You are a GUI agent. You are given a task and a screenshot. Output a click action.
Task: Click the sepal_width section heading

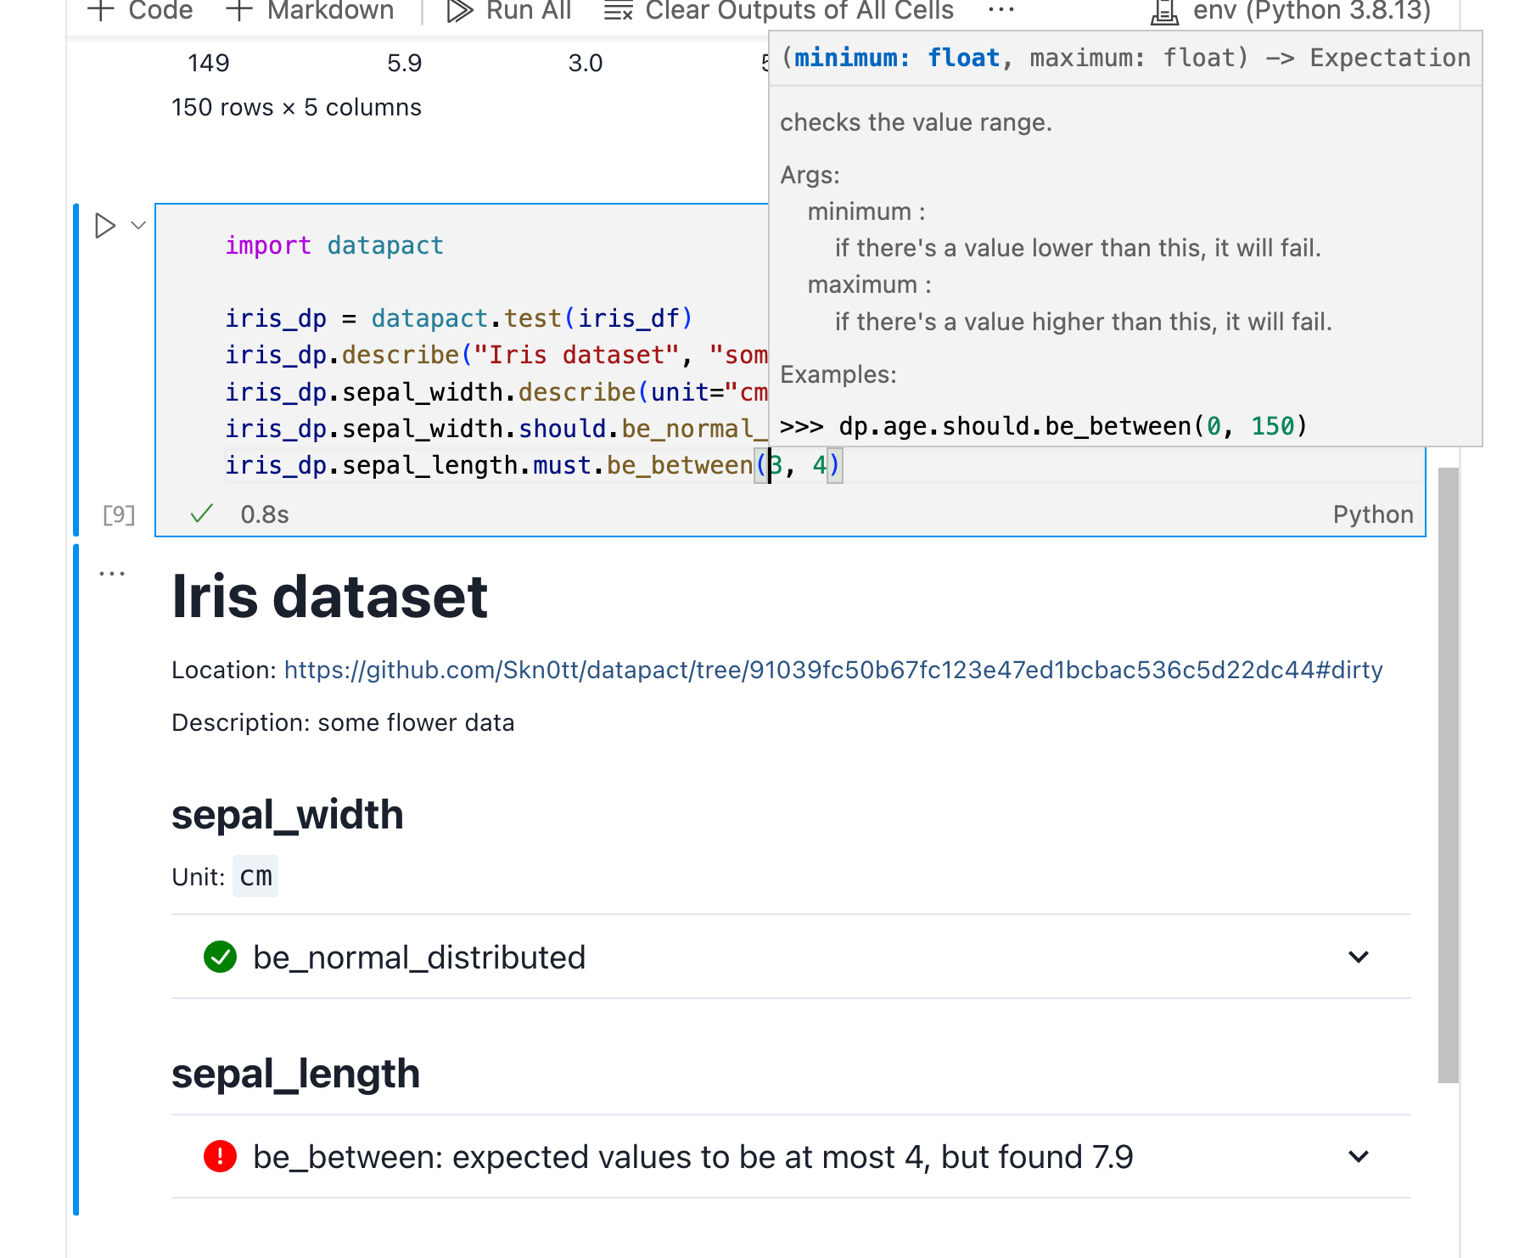(287, 815)
